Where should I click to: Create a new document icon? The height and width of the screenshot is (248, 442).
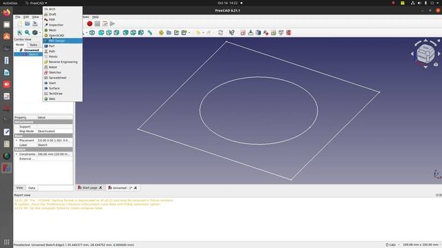[20, 23]
